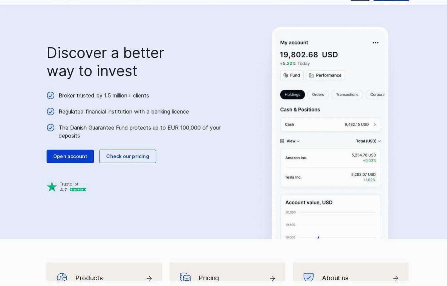
Task: Open the three-dot menu beside My account
Action: (375, 43)
